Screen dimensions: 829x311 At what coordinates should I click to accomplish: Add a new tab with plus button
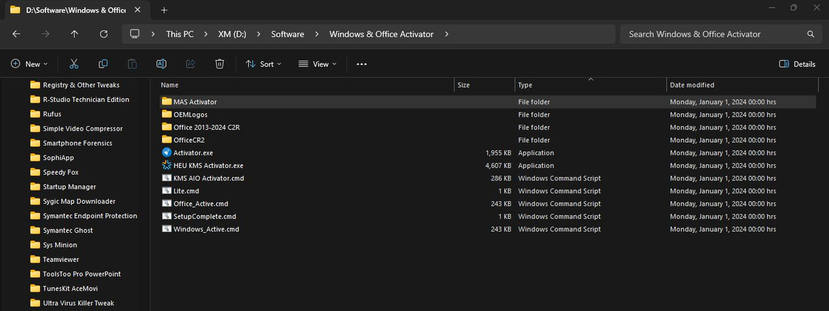pos(164,10)
